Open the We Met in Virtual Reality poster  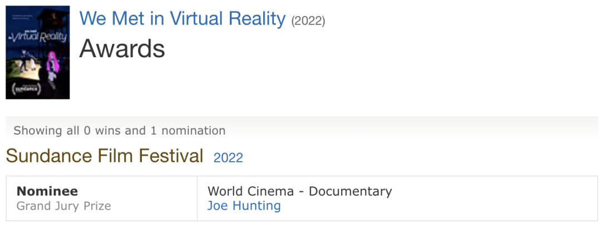click(x=37, y=52)
